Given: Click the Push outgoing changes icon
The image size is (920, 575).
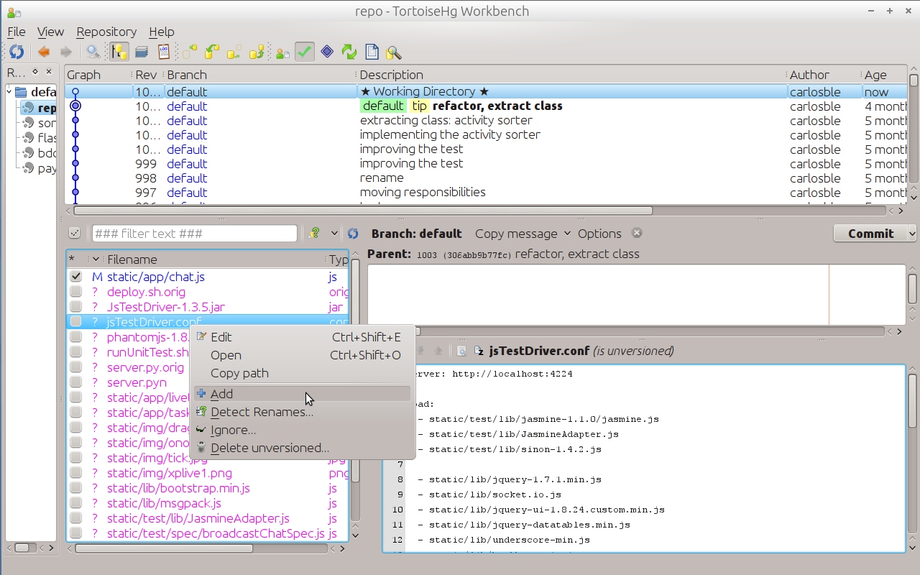Looking at the screenshot, I should click(257, 52).
